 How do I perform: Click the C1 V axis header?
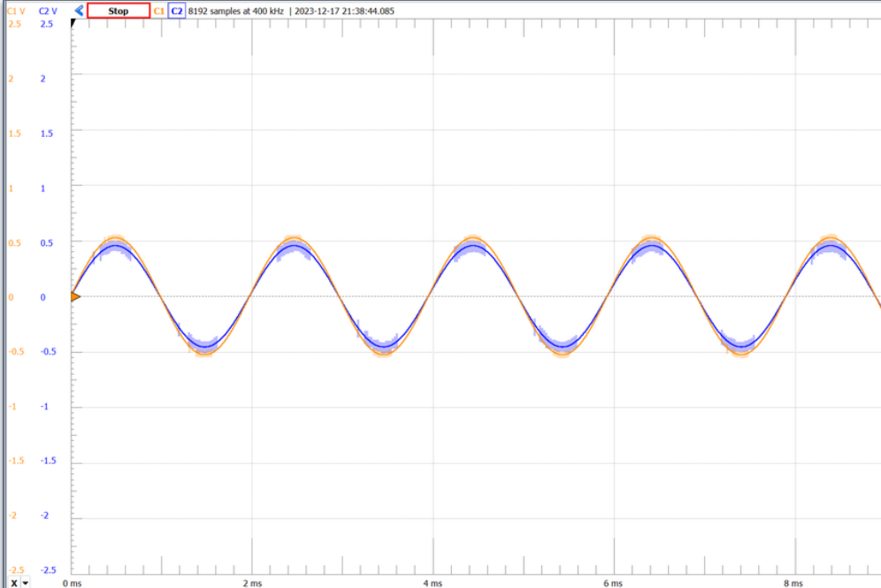point(17,11)
